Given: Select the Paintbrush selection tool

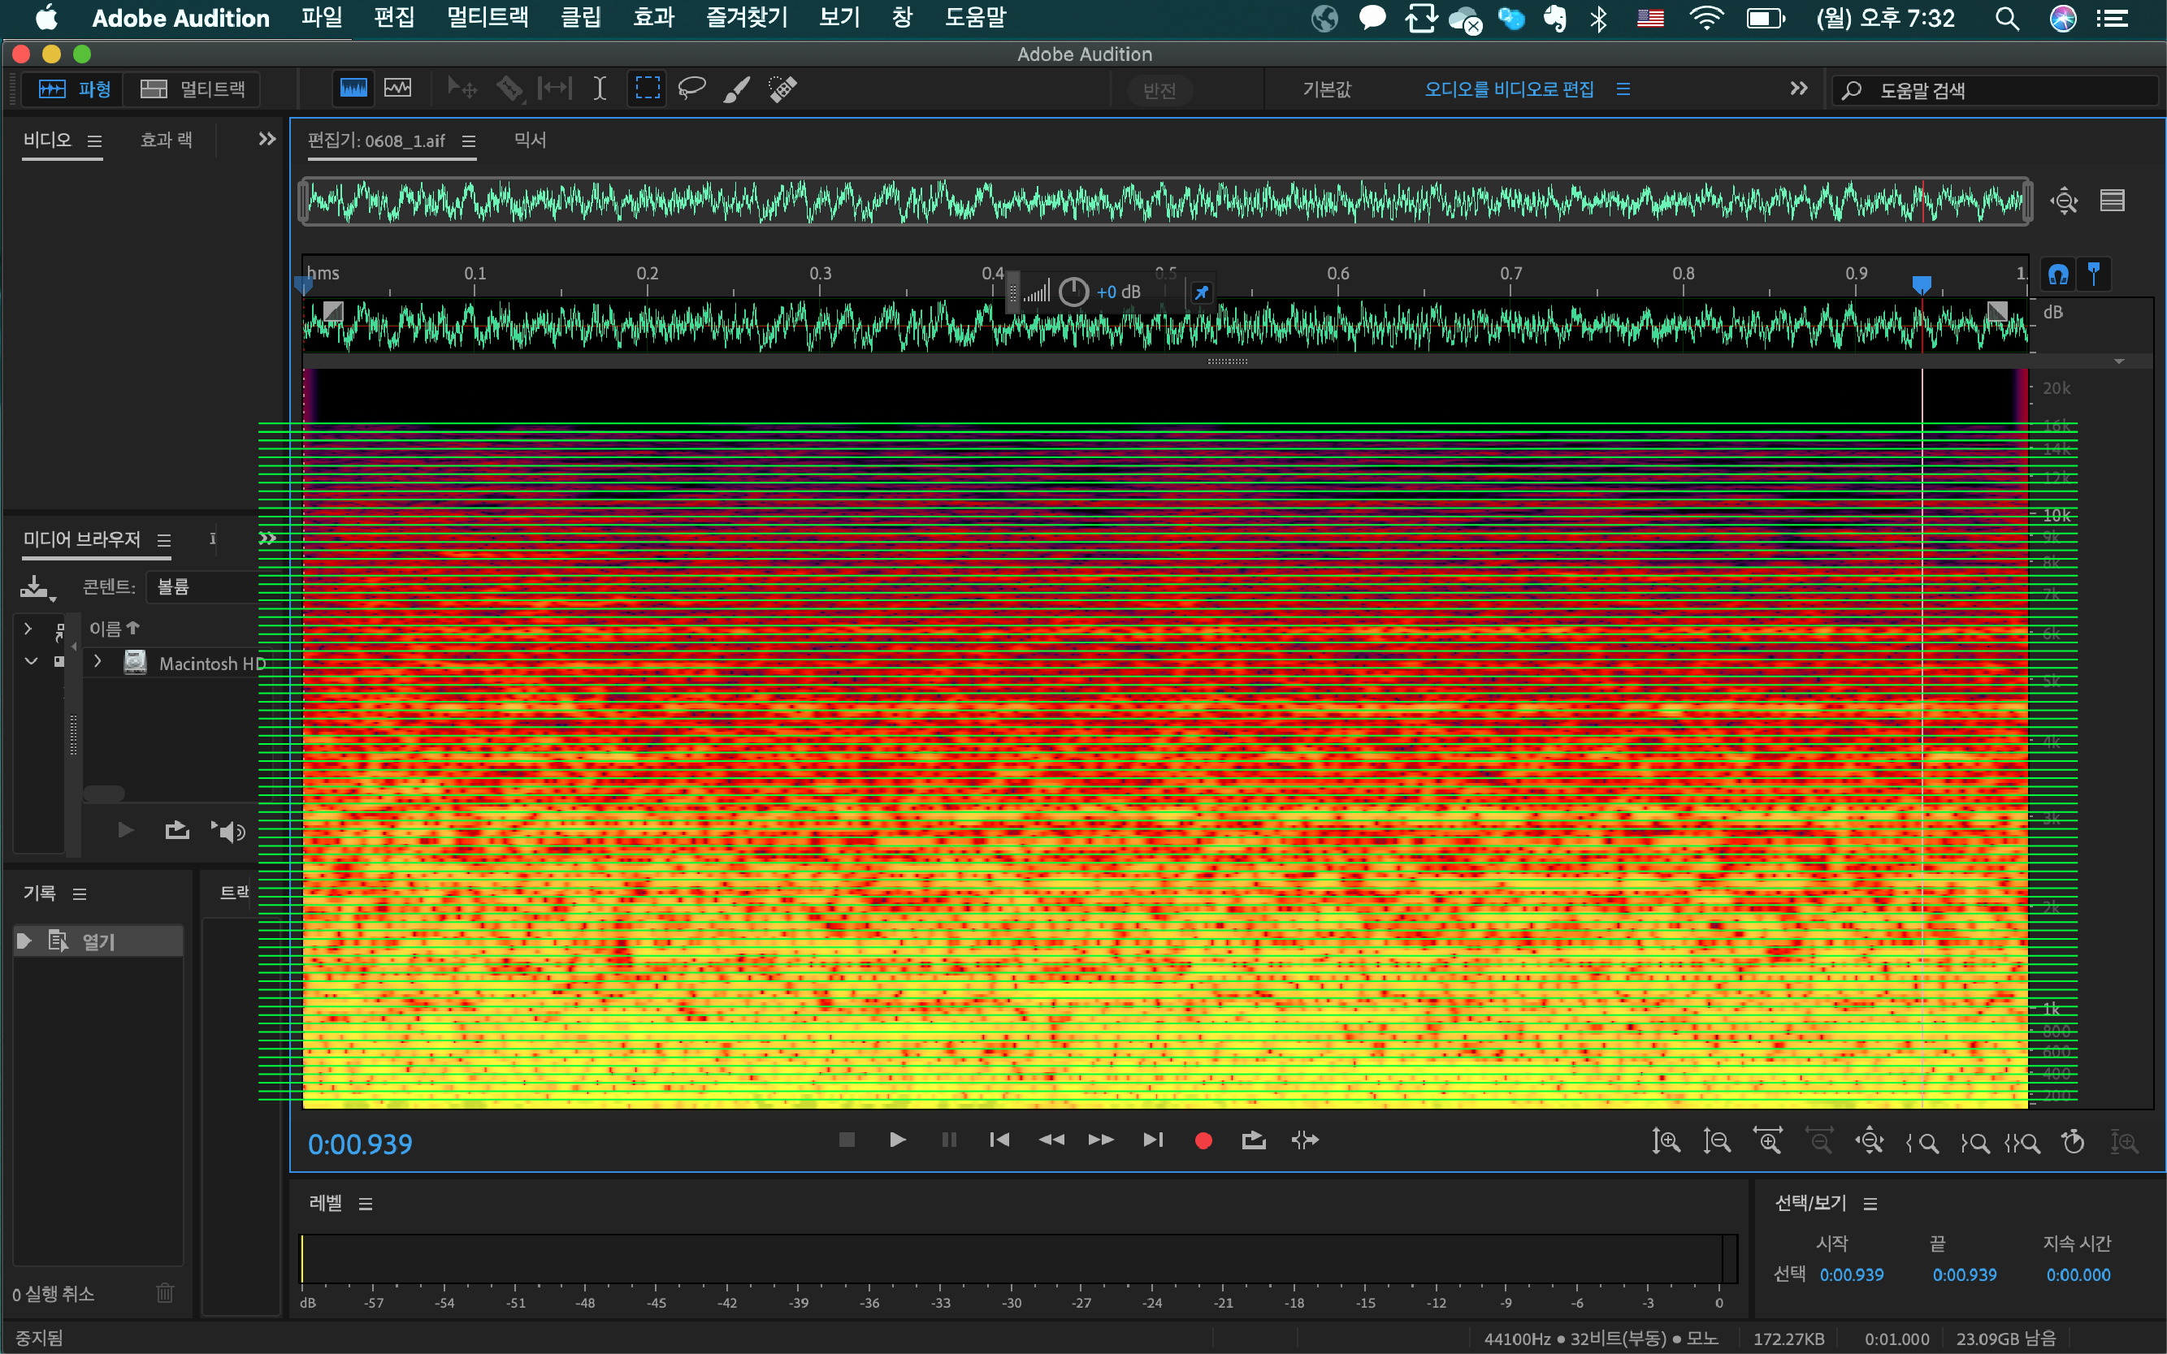Looking at the screenshot, I should click(736, 89).
